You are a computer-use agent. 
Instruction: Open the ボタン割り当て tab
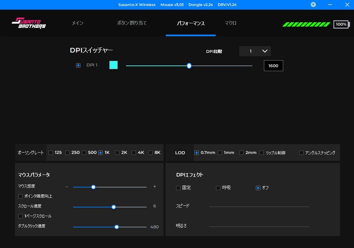click(132, 23)
